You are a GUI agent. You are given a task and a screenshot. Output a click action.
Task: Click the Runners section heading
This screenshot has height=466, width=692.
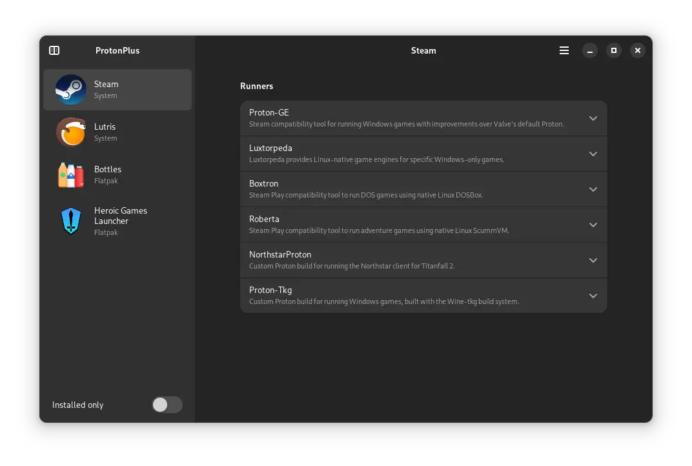[x=256, y=86]
